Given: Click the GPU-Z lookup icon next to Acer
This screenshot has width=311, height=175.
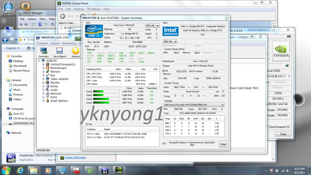Looking at the screenshot, I should click(x=287, y=65).
